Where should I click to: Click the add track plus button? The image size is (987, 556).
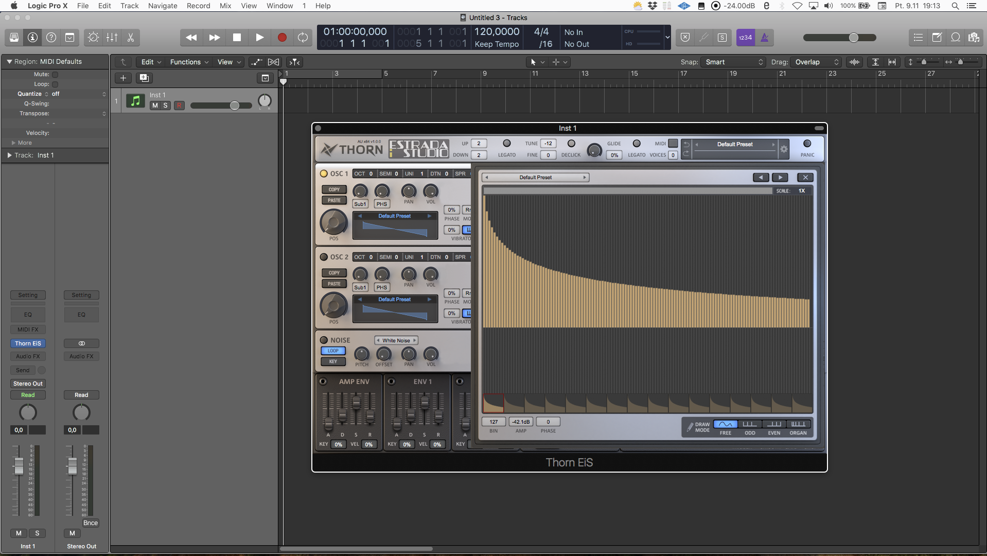[x=123, y=78]
